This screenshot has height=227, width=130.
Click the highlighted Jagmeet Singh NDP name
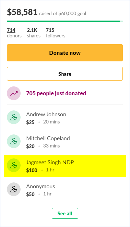tap(50, 163)
